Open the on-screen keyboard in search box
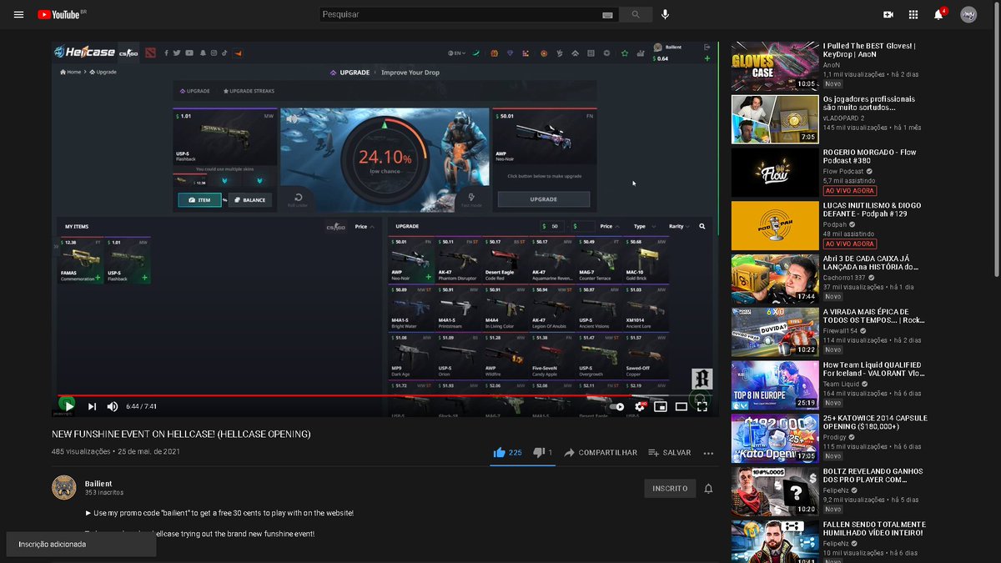The height and width of the screenshot is (563, 1001). coord(607,14)
